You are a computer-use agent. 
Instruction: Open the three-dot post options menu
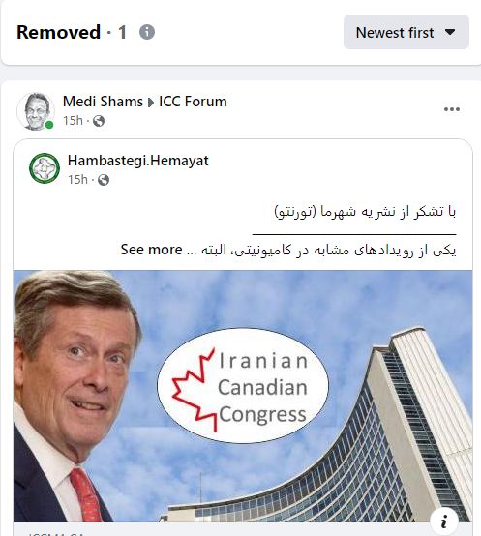coord(452,109)
